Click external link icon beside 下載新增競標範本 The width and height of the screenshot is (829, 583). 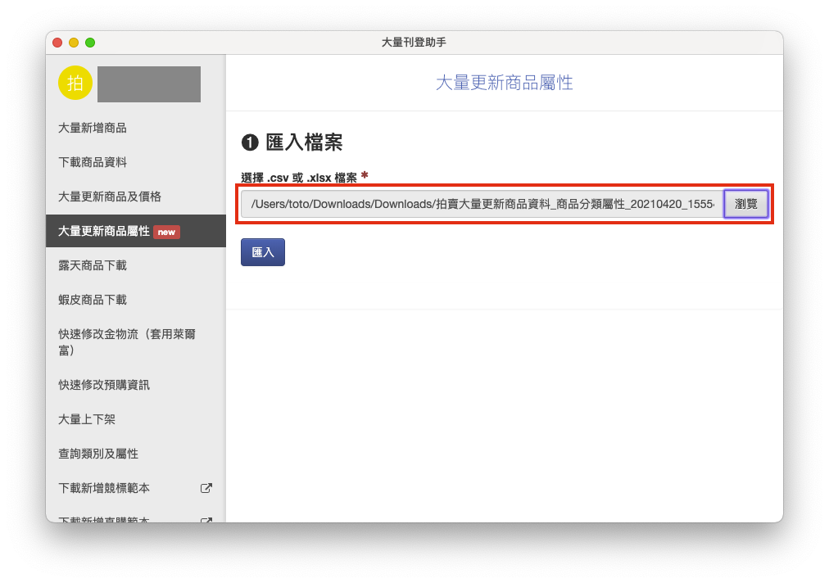click(206, 488)
